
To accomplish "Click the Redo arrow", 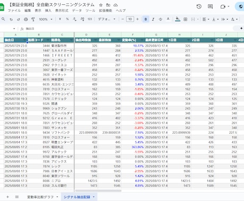I will point(19,19).
